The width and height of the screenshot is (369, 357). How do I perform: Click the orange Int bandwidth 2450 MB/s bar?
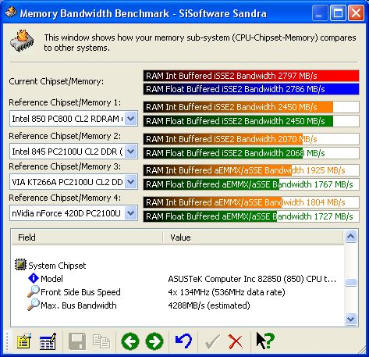tap(251, 107)
